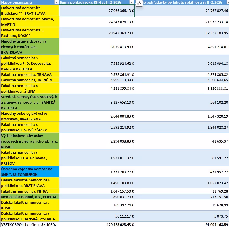Click cell value 1 551 763,27 €
Viewport: 229px width, 227px height.
(x=122, y=172)
